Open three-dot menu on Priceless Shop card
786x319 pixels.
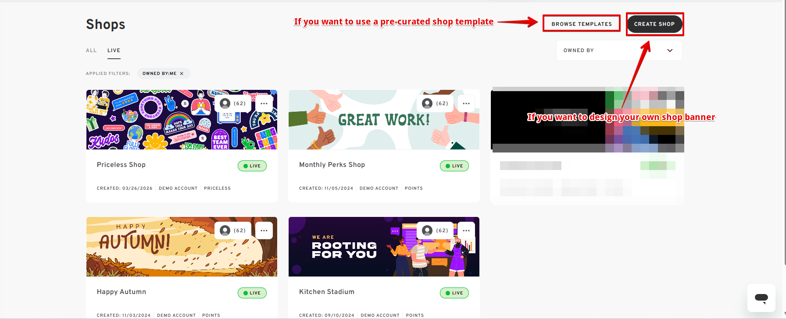click(264, 103)
